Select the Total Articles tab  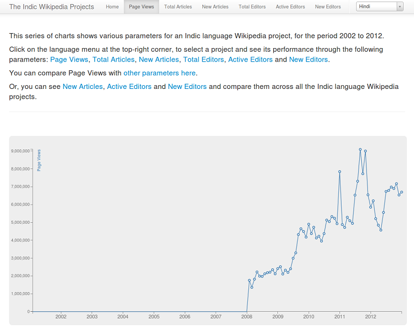178,7
